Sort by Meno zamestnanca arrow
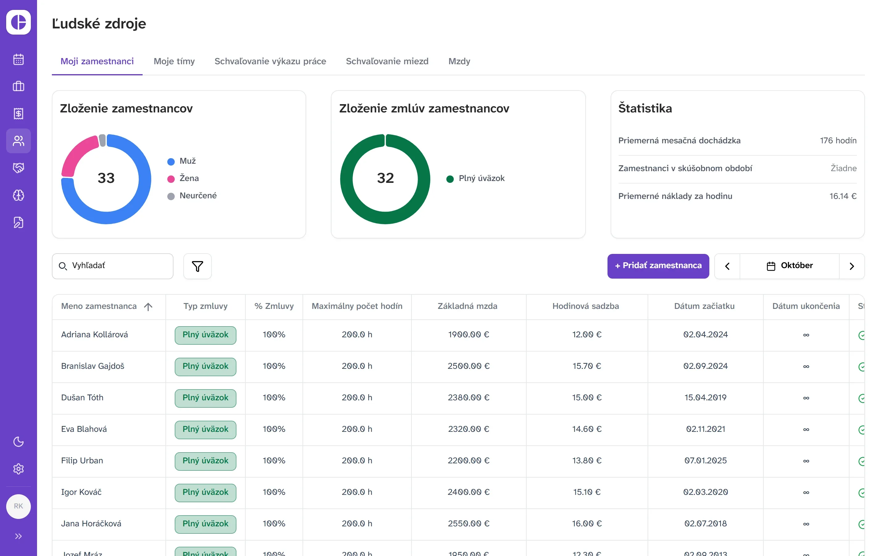This screenshot has height=556, width=889. click(x=148, y=307)
